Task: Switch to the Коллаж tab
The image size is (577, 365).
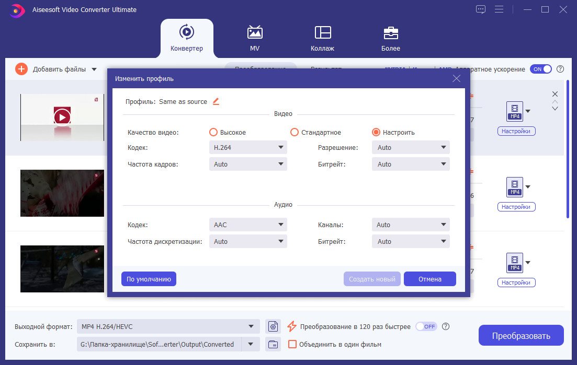Action: pos(322,38)
